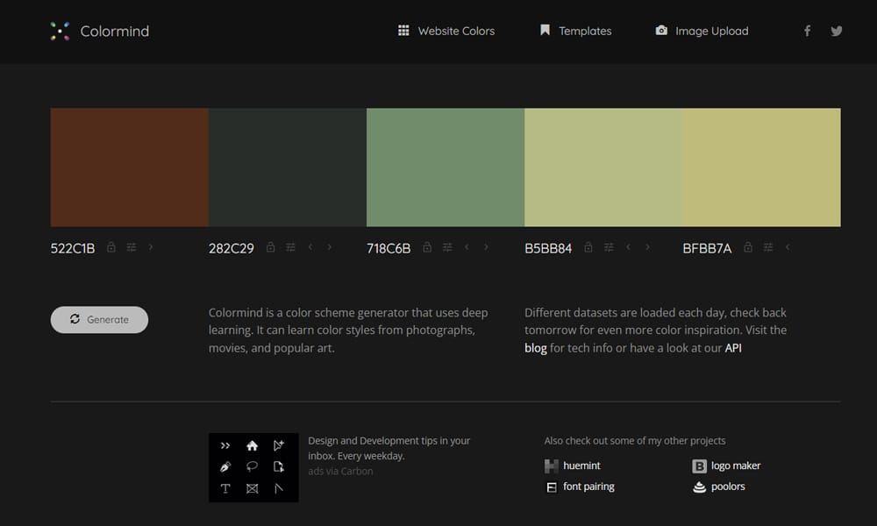Click the Colormind logo icon

pos(61,31)
